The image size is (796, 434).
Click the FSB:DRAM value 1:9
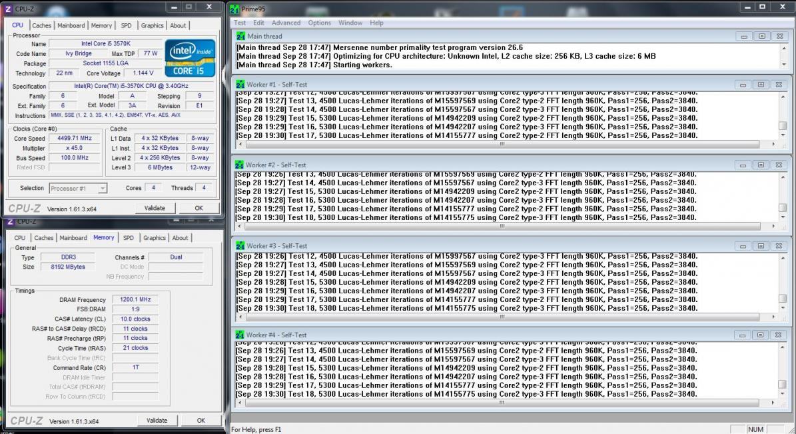click(135, 309)
